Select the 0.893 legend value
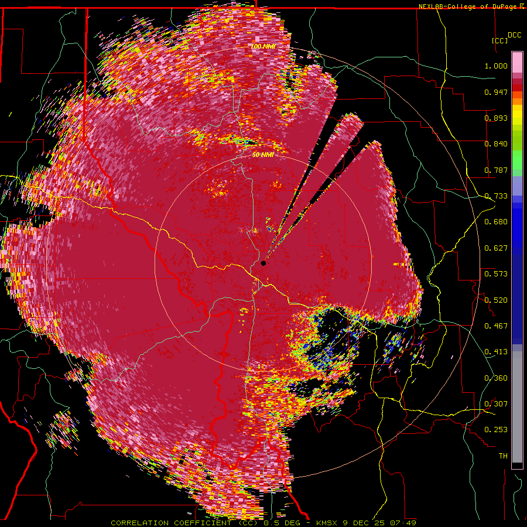The width and height of the screenshot is (527, 527). pyautogui.click(x=496, y=118)
